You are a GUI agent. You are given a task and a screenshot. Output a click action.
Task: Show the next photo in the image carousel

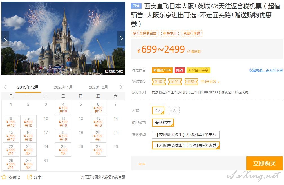pos(121,38)
